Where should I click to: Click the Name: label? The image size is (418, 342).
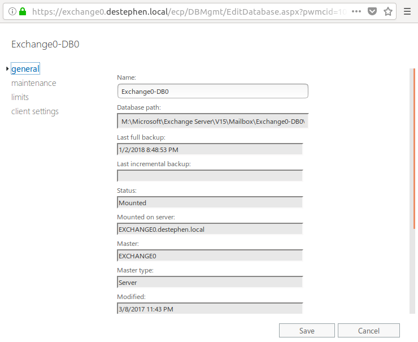(x=127, y=77)
